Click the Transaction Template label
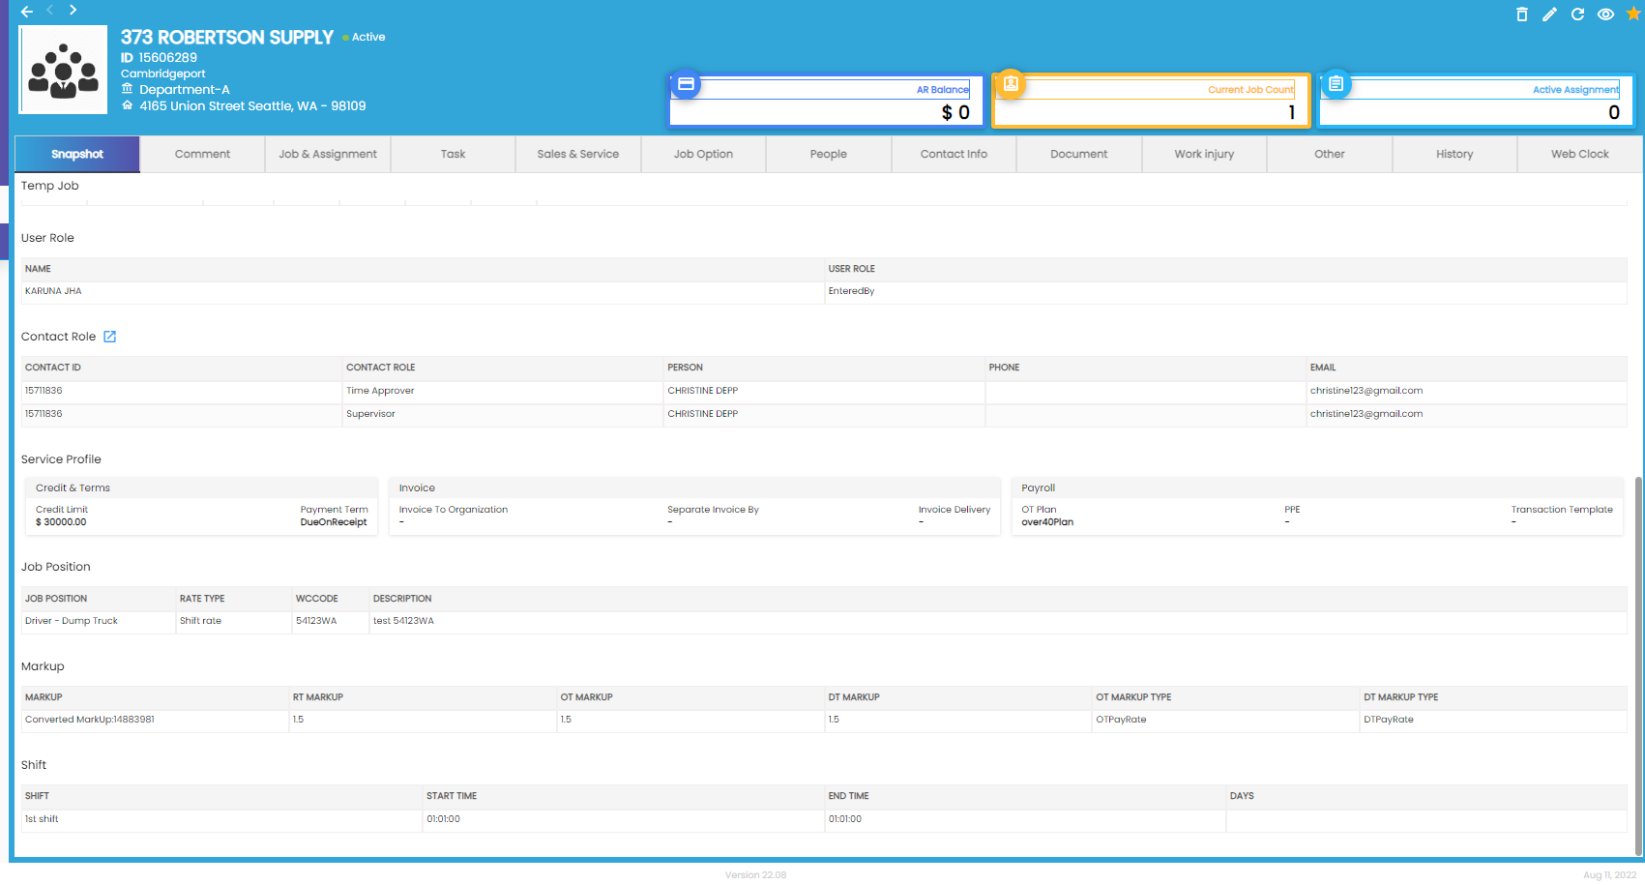 coord(1562,510)
